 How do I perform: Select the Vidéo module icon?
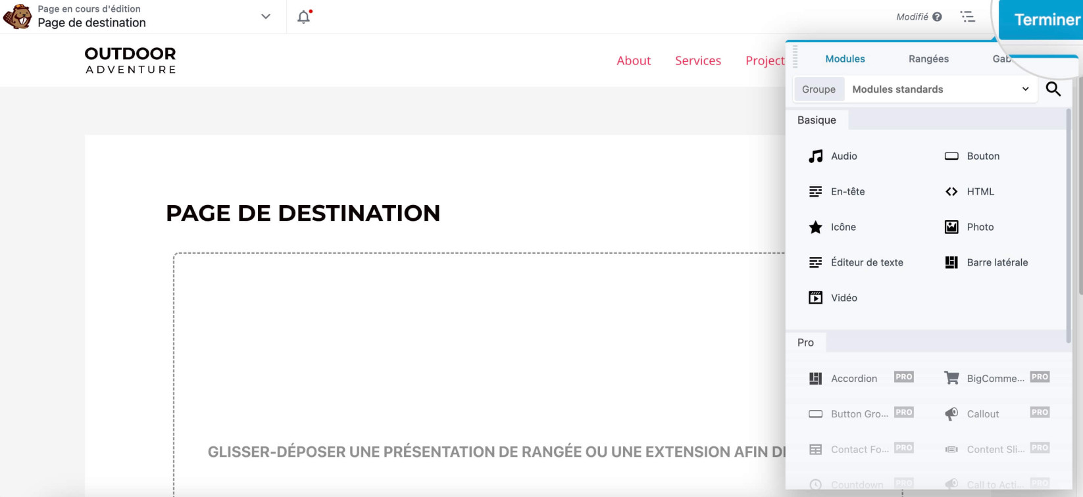(x=816, y=298)
